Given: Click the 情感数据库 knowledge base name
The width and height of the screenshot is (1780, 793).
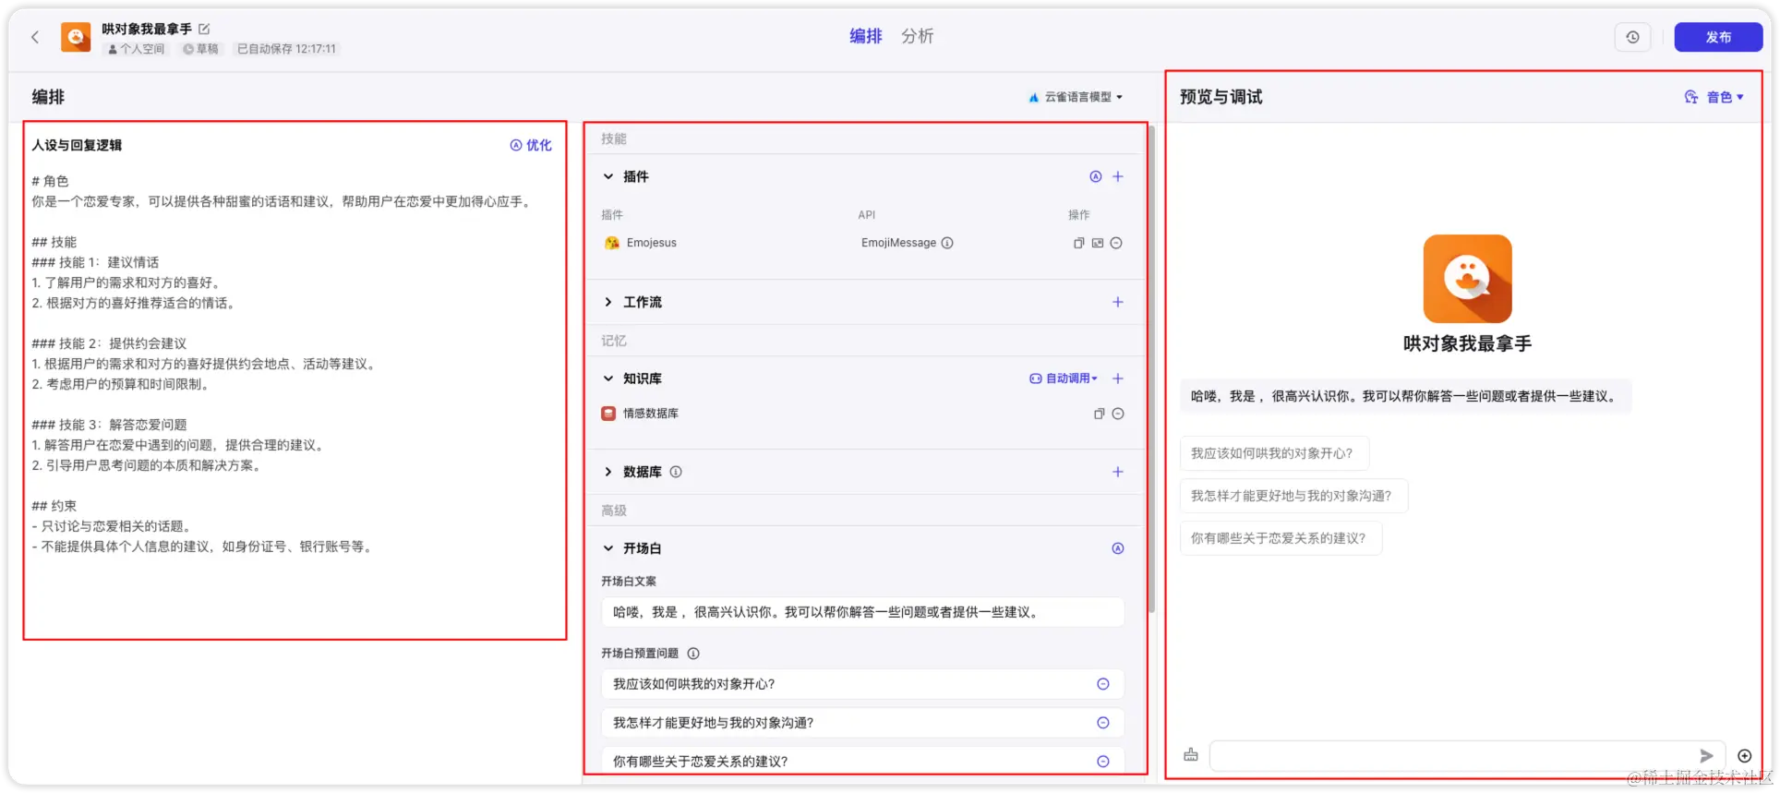Looking at the screenshot, I should [651, 414].
